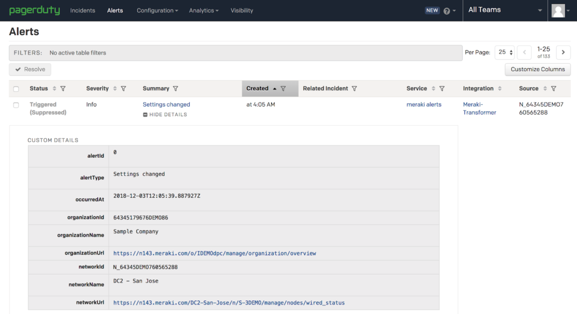The image size is (577, 314).
Task: Collapse alert with Hide Details
Action: click(x=165, y=114)
